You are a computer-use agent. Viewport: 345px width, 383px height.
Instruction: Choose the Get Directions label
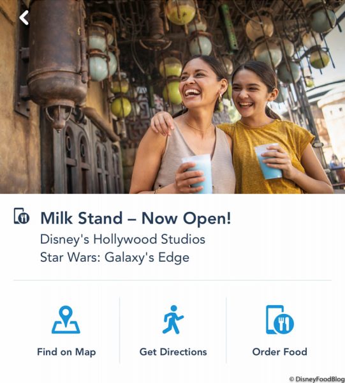pyautogui.click(x=173, y=352)
